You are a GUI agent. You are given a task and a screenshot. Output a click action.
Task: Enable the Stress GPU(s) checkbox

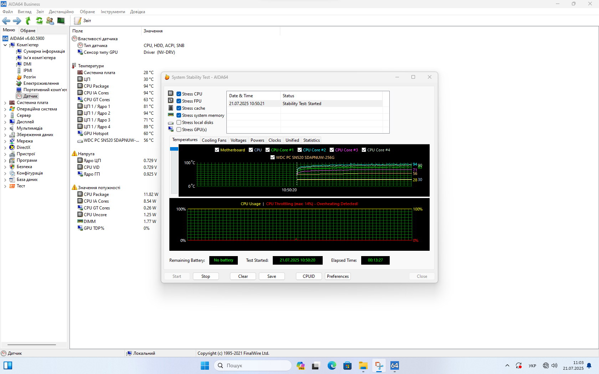179,130
